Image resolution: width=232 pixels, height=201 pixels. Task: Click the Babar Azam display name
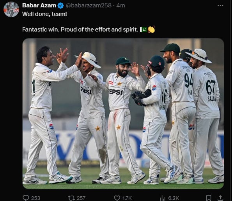tap(39, 5)
